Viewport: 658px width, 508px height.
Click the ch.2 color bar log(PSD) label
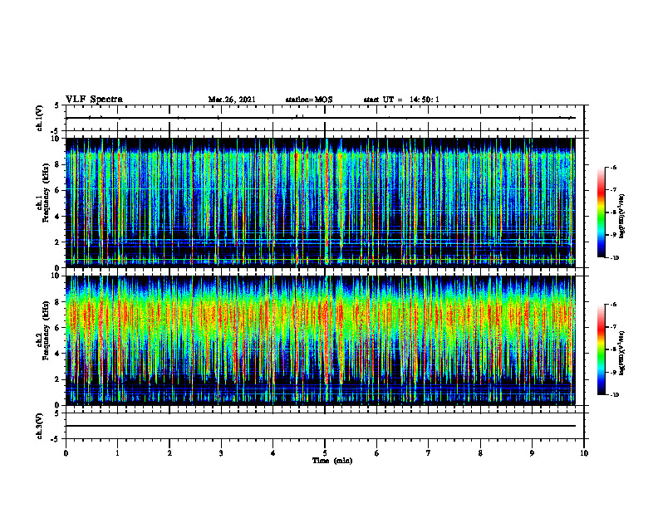[x=622, y=354]
